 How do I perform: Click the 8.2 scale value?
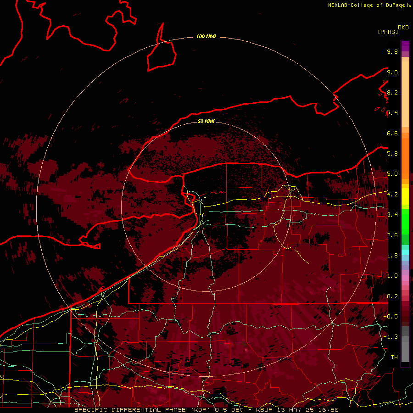point(392,92)
